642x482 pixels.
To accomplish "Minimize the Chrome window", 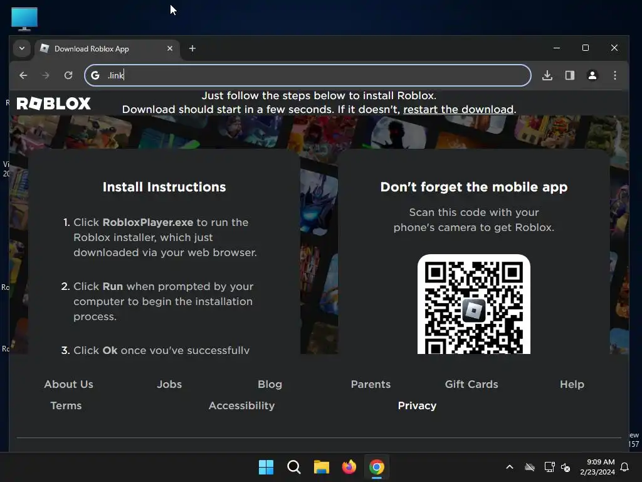I will (x=557, y=48).
